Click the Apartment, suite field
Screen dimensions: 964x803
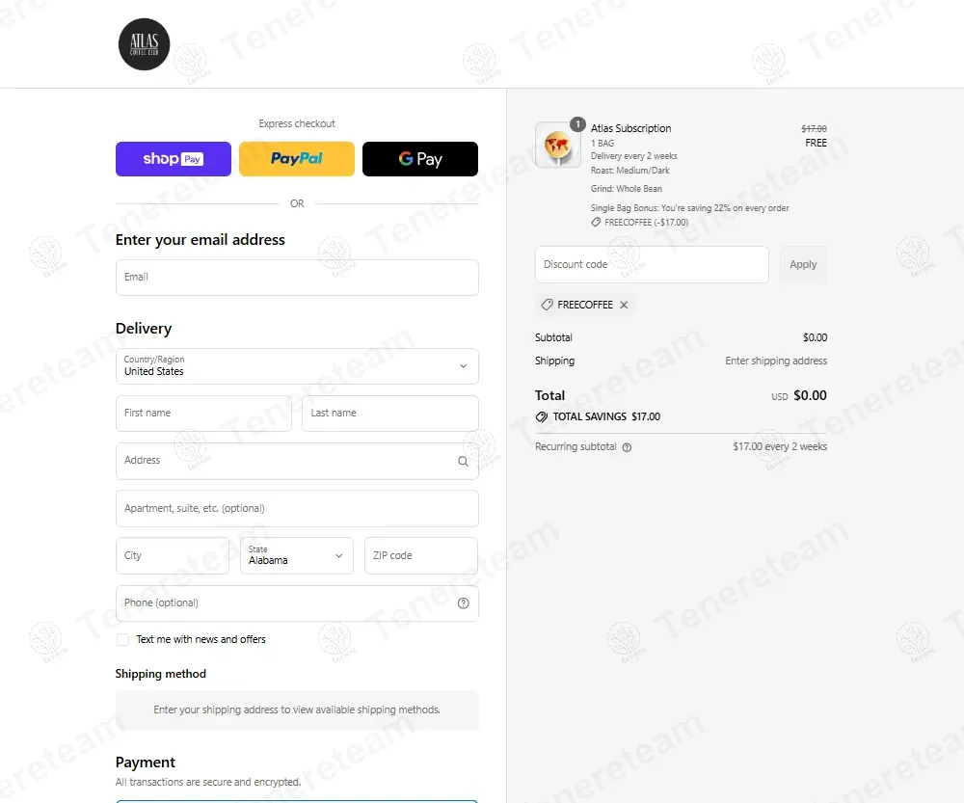297,508
